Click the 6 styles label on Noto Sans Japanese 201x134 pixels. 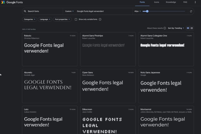pos(189,73)
